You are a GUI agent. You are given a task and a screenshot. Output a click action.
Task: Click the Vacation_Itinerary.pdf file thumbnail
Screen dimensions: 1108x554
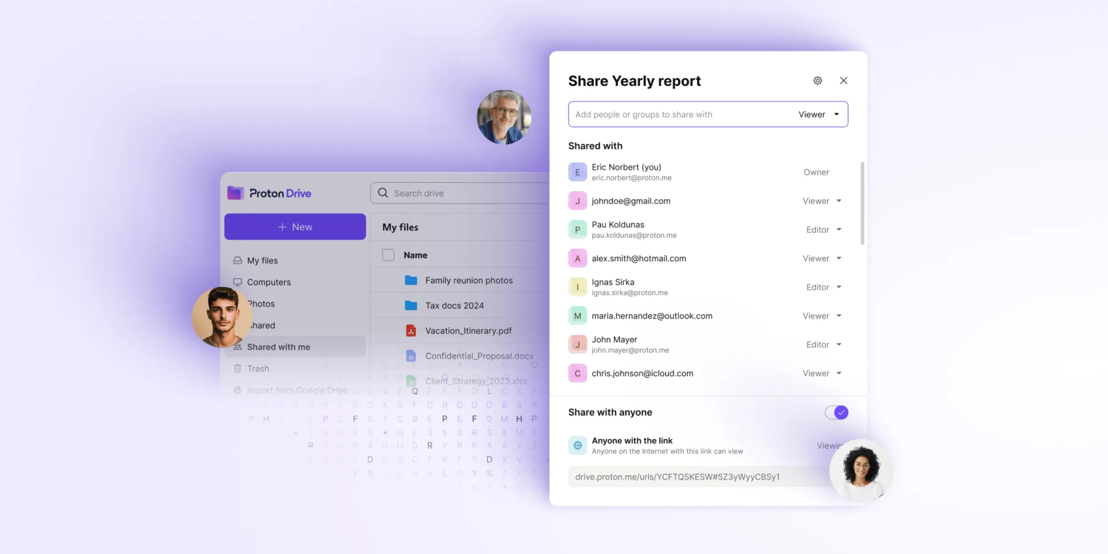tap(409, 331)
